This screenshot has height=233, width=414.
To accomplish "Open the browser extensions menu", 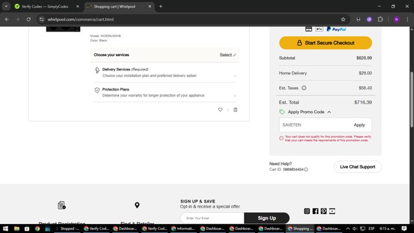I will (380, 19).
